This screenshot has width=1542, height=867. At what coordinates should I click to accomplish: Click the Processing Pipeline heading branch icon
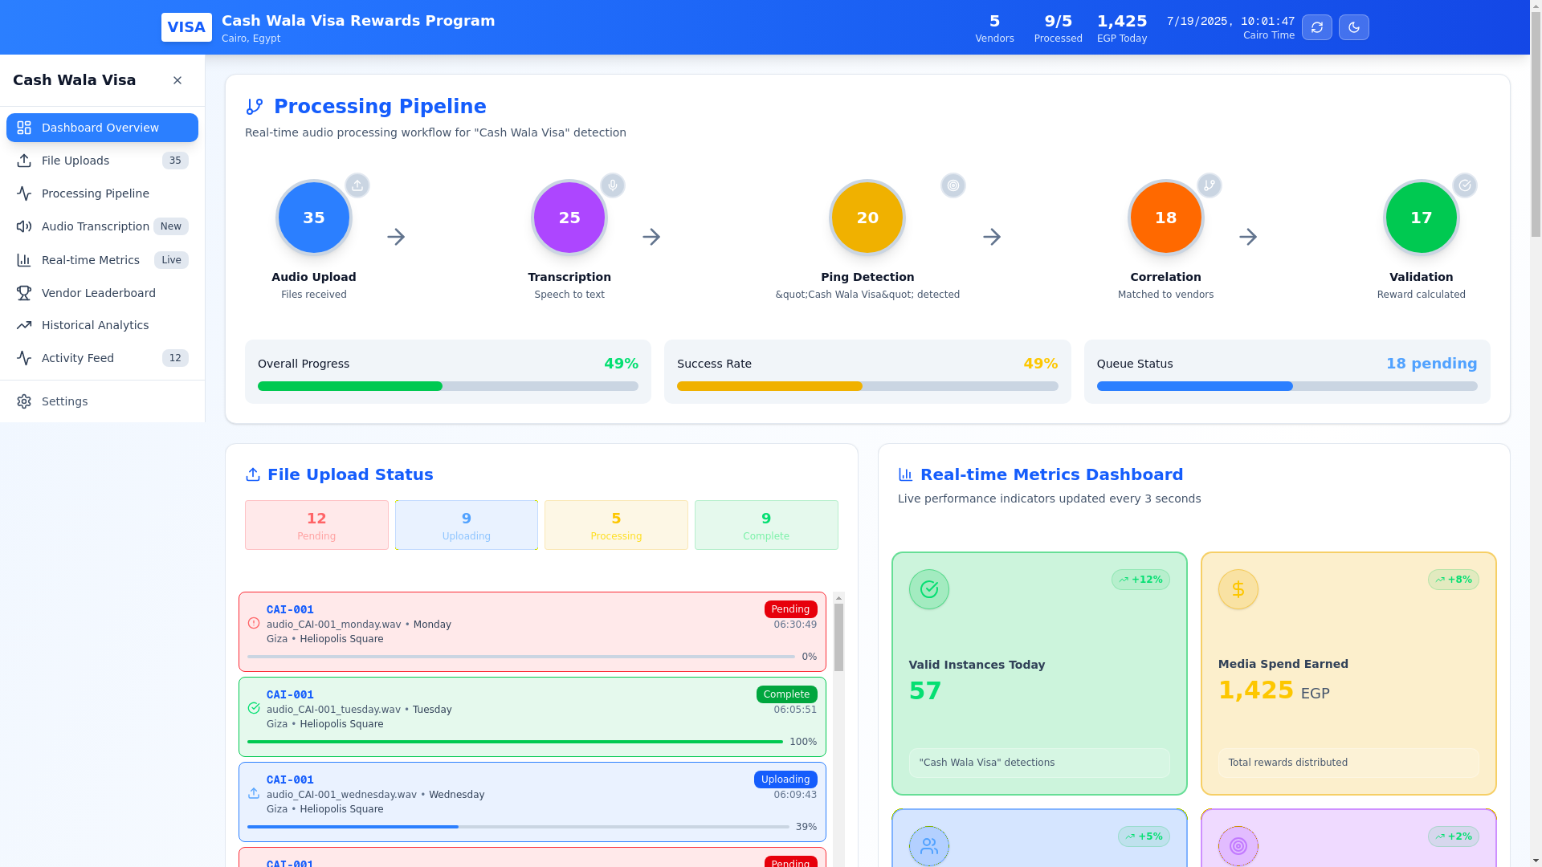(x=255, y=107)
